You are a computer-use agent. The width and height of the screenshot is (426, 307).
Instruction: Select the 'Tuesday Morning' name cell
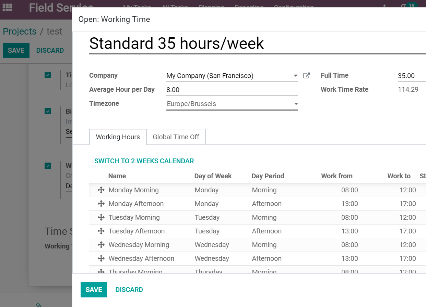pos(134,217)
